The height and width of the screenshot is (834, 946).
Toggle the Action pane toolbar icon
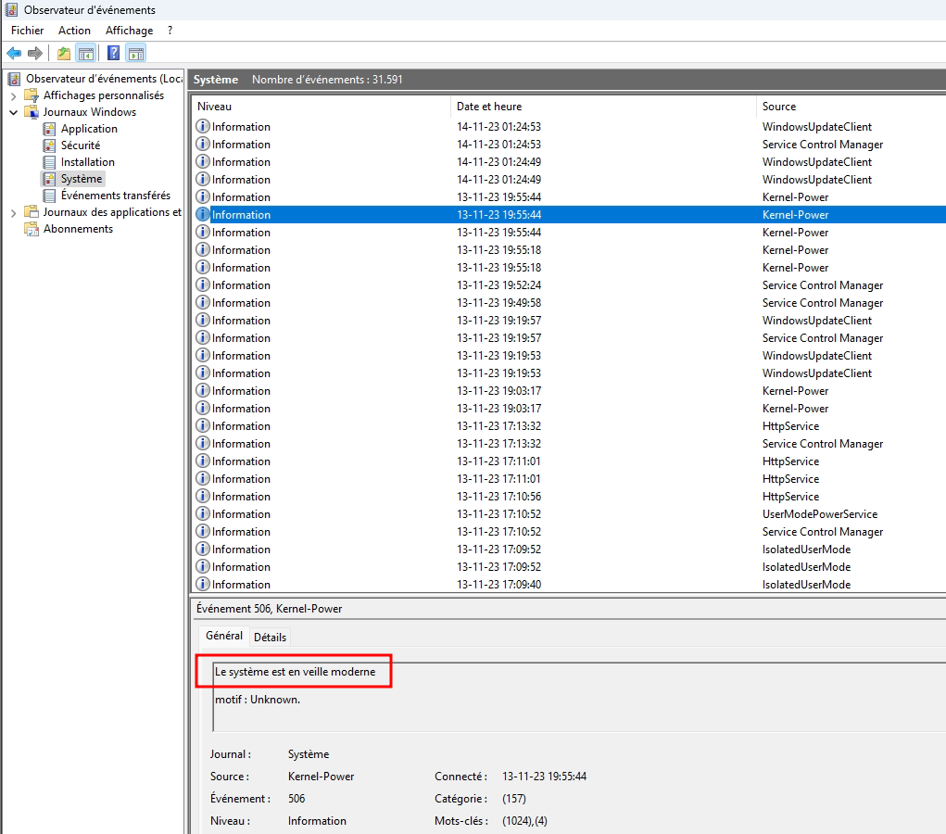135,53
